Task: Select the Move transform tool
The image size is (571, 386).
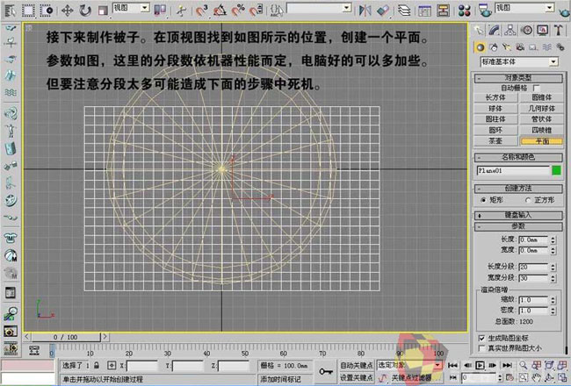Action: (x=69, y=11)
